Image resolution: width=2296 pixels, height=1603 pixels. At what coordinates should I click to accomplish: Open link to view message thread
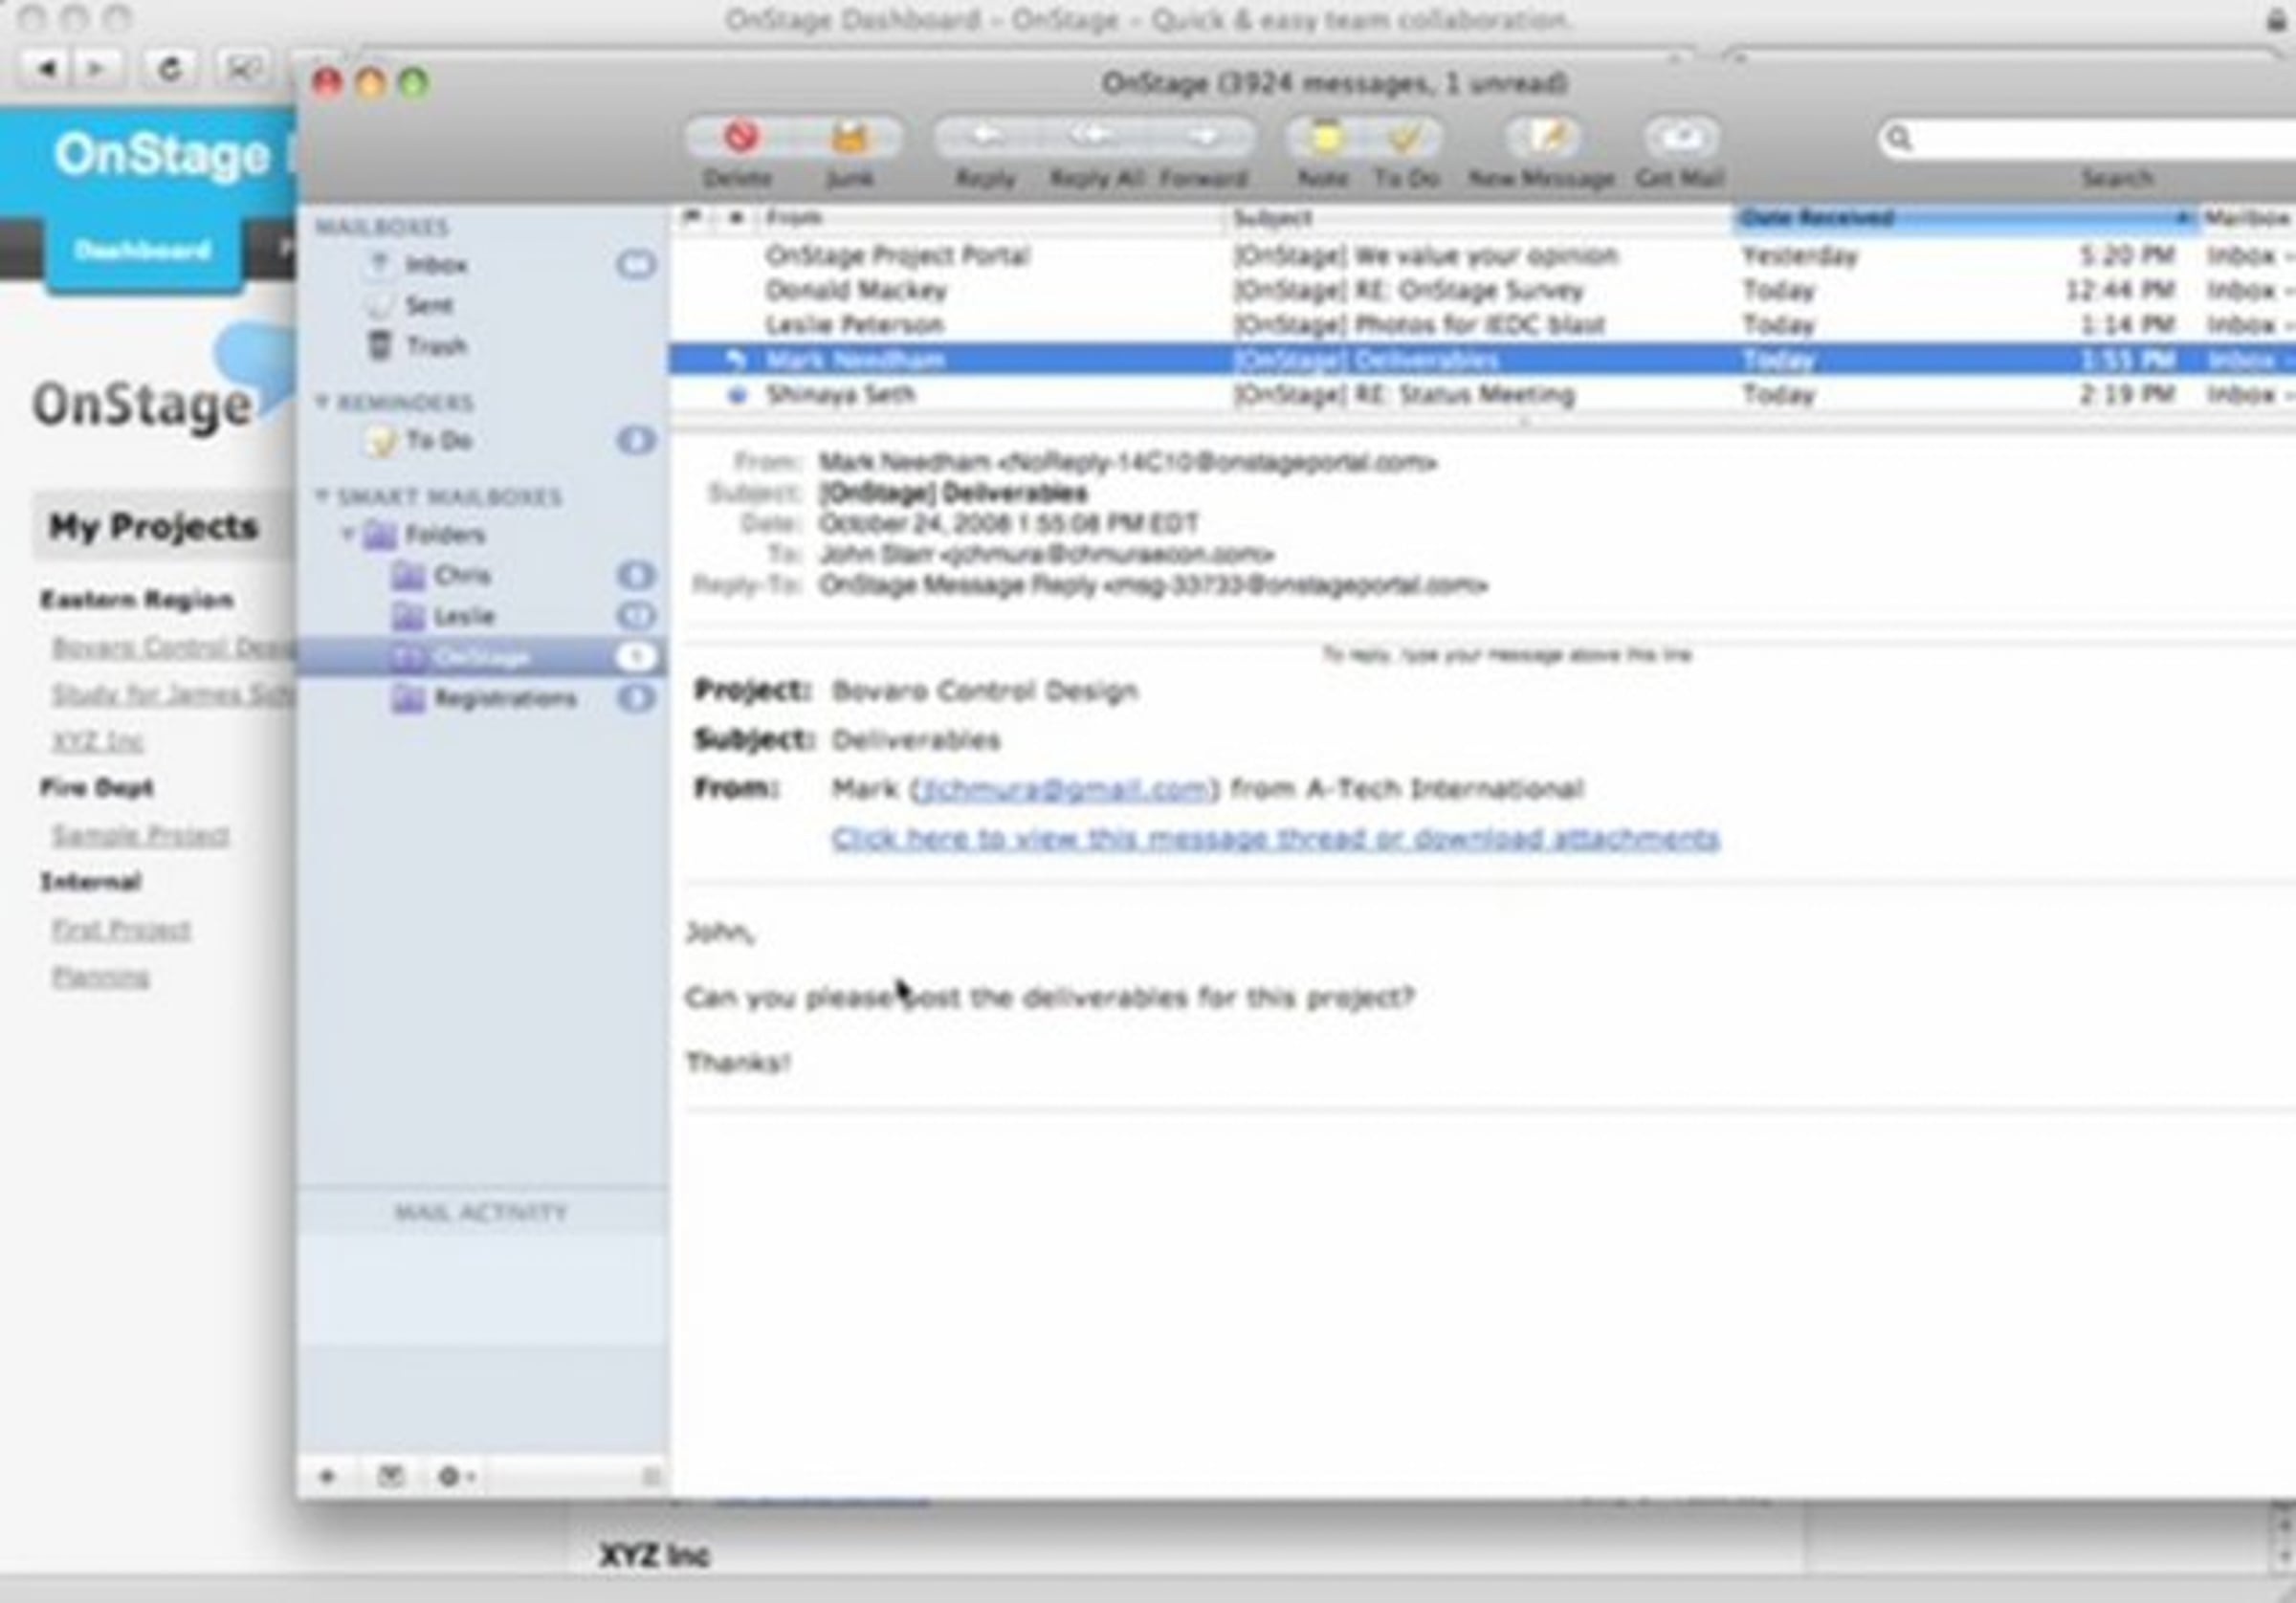[x=1274, y=838]
